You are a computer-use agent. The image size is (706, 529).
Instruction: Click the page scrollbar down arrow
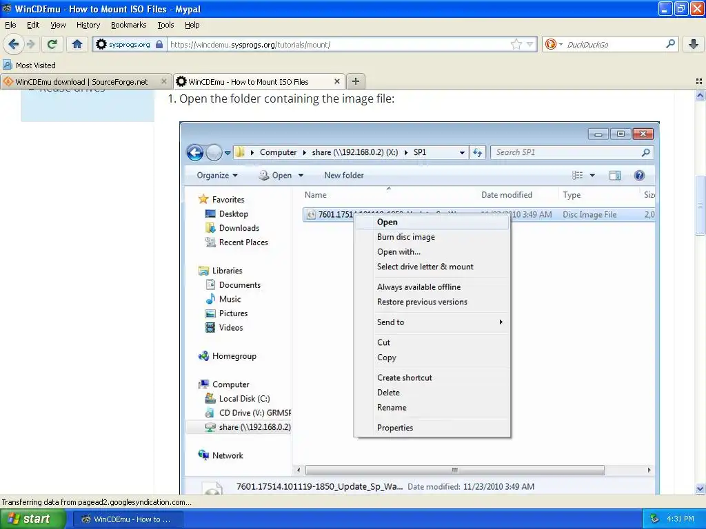click(x=700, y=488)
